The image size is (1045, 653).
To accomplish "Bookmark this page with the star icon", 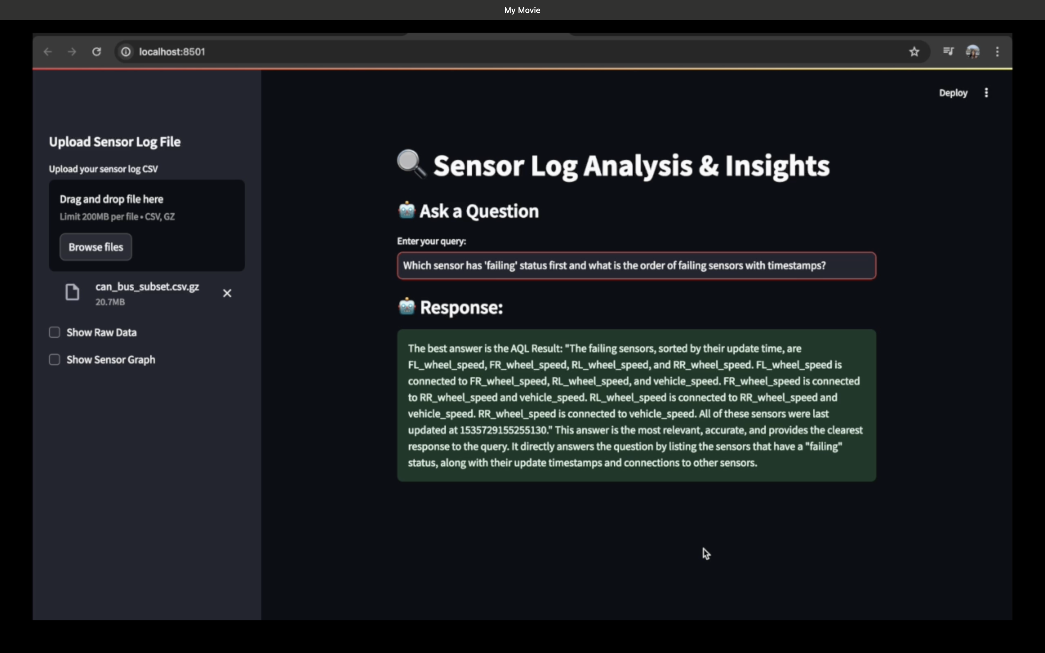I will (914, 52).
